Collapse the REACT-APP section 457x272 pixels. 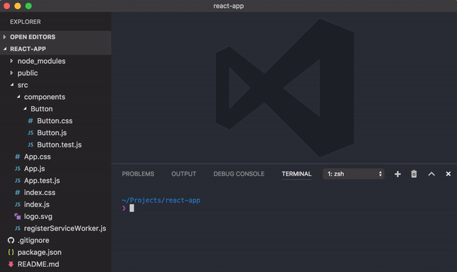click(5, 49)
